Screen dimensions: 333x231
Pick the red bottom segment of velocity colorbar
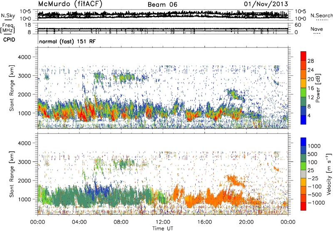tap(303, 206)
